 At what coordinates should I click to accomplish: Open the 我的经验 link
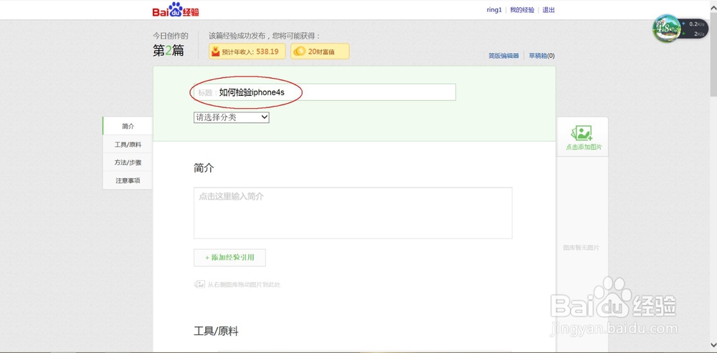522,10
